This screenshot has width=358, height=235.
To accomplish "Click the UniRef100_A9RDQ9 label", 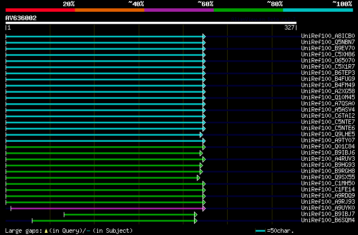I will tap(328, 196).
